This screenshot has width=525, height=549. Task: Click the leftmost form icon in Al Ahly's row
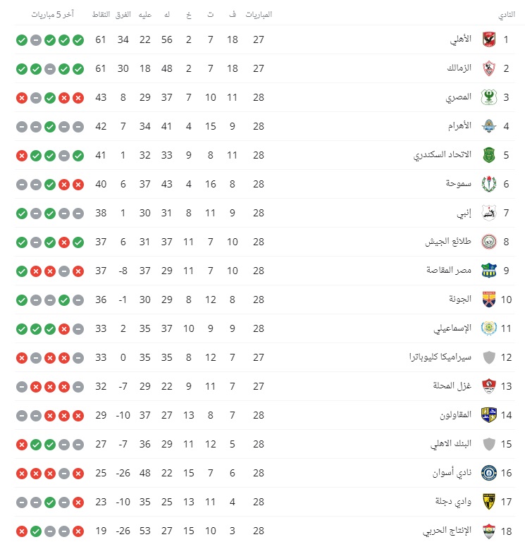(22, 39)
